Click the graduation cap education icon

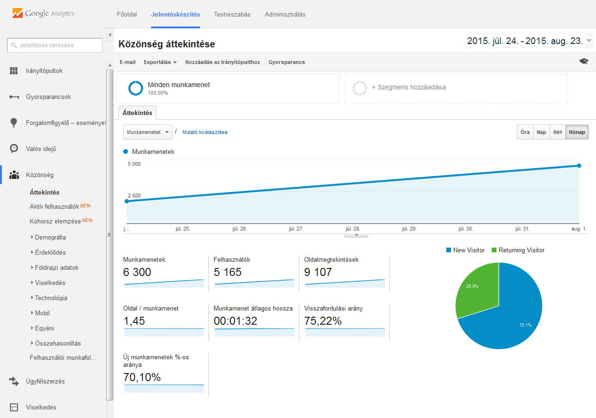tap(584, 62)
